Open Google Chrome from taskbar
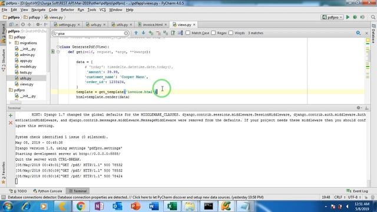Screen dimensions: 377x212 pyautogui.click(x=81, y=206)
